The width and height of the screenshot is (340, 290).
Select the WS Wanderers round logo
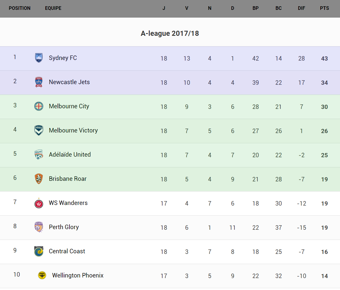[x=39, y=203]
